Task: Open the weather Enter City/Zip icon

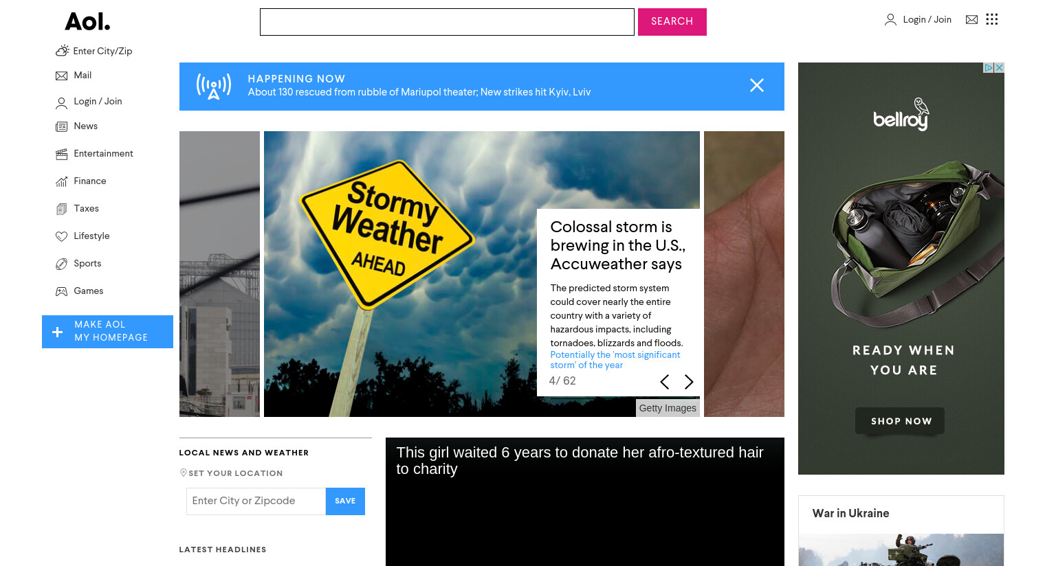Action: pyautogui.click(x=62, y=51)
